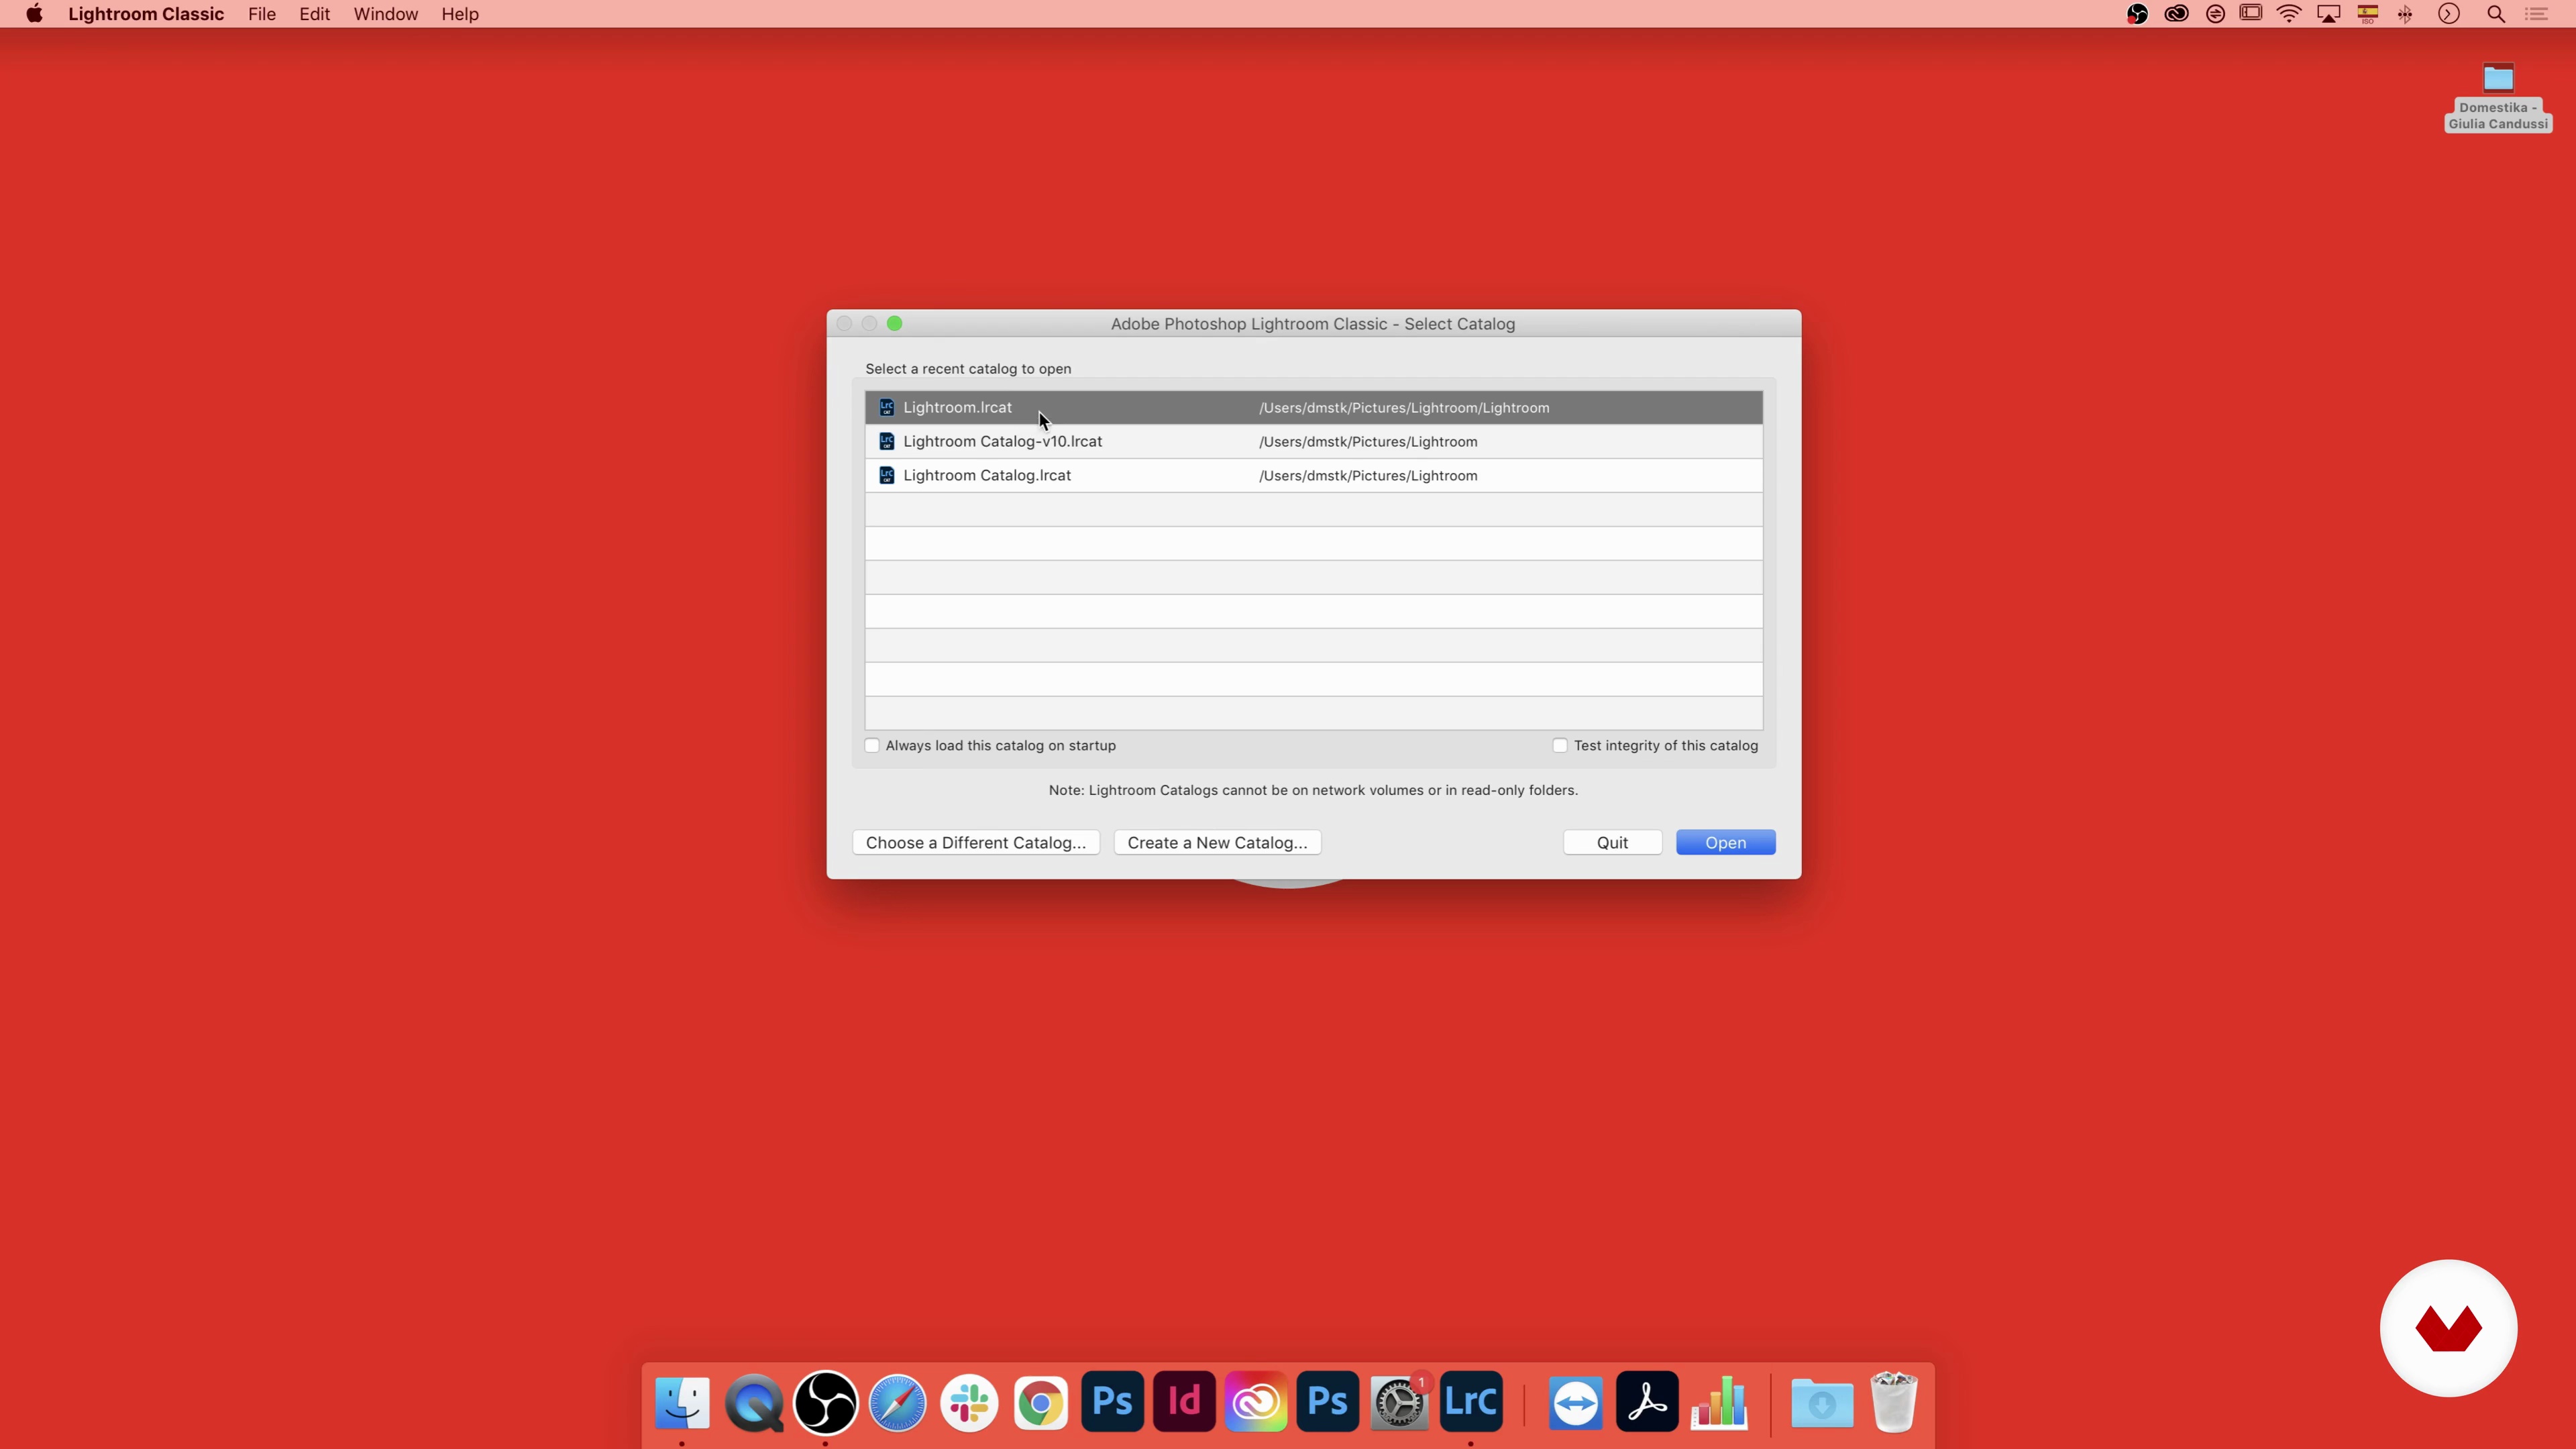Select the Lightroom Catalog-v10.lrcat row

pos(1313,441)
